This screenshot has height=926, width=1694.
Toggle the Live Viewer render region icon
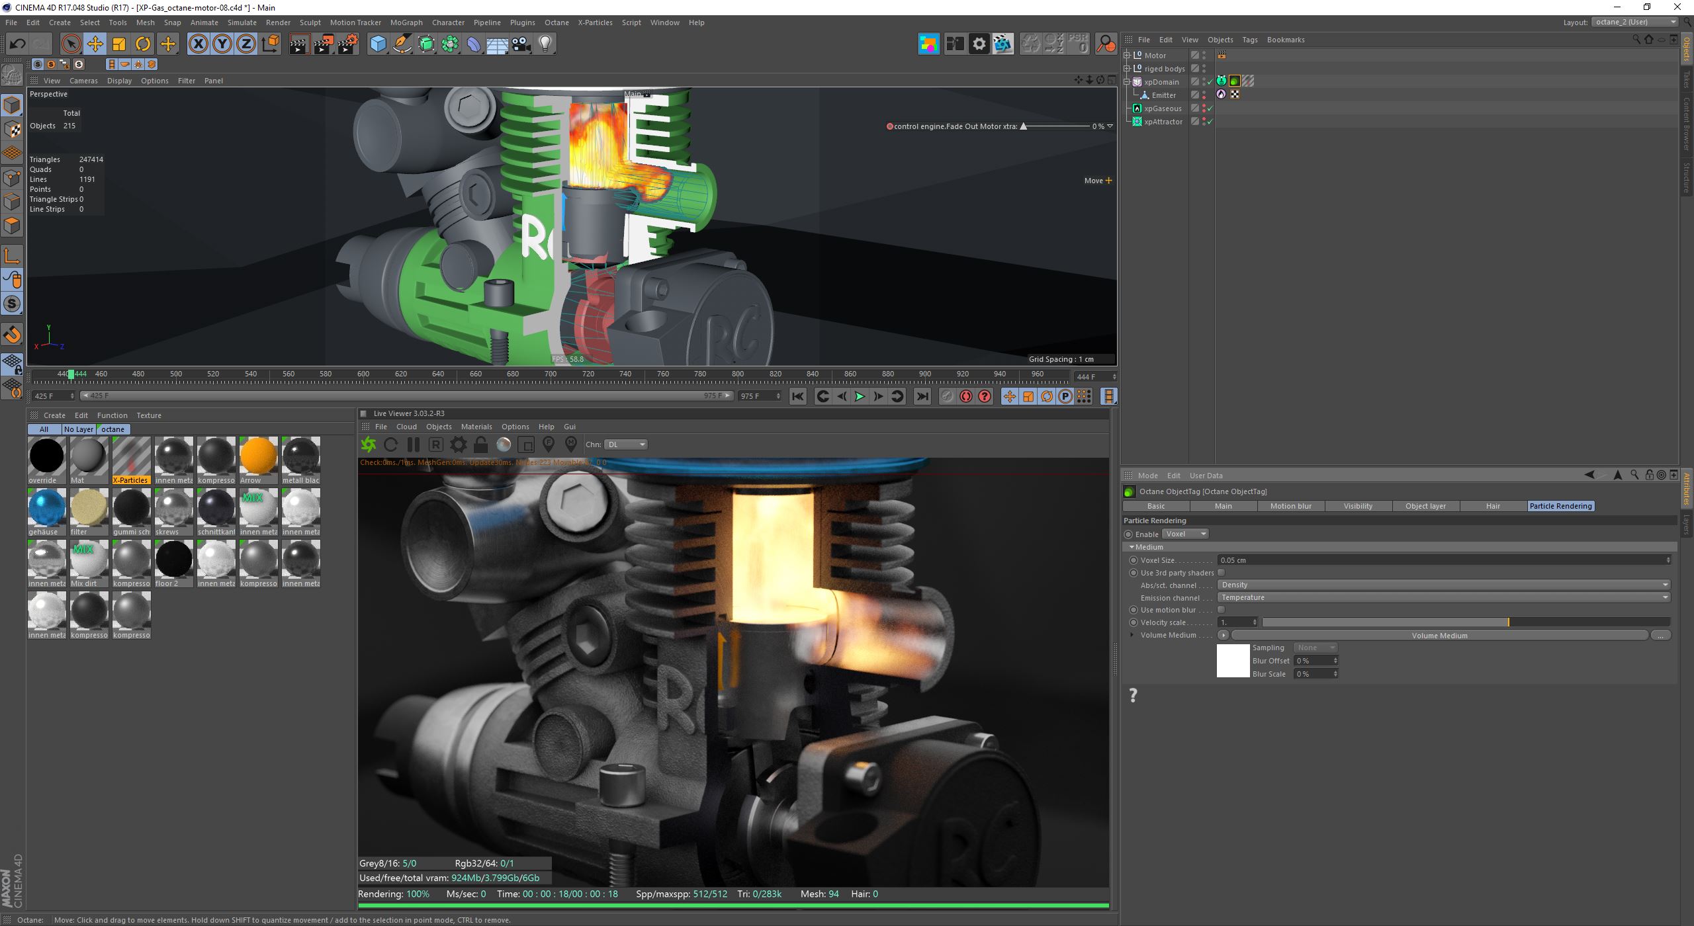point(526,444)
